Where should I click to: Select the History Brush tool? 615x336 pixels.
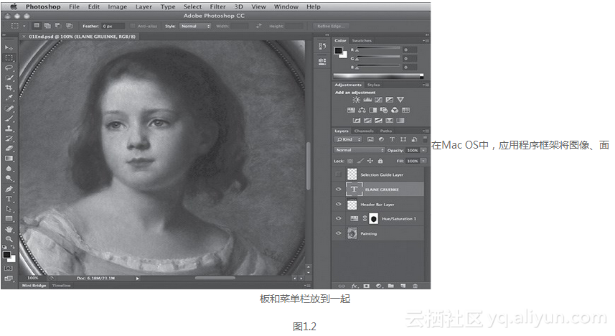point(9,139)
